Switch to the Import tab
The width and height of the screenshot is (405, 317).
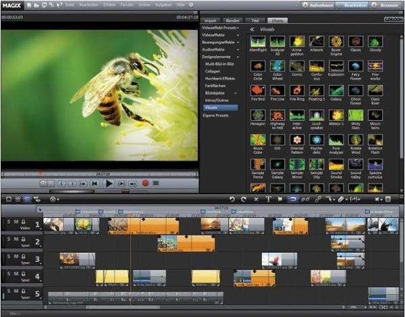pos(211,20)
